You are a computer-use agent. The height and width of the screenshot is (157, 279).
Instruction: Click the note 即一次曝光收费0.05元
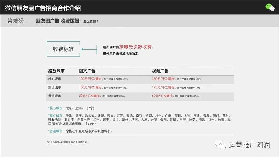pyautogui.click(x=114, y=96)
